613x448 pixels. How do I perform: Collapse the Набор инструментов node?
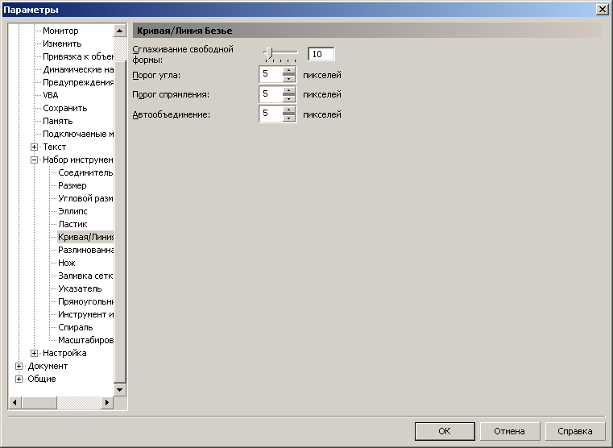(34, 160)
